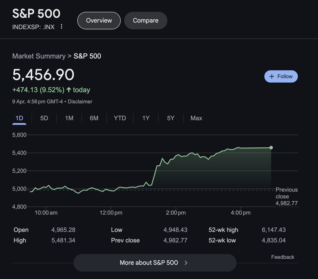
Task: Open the Disclaimer link
Action: click(x=80, y=101)
